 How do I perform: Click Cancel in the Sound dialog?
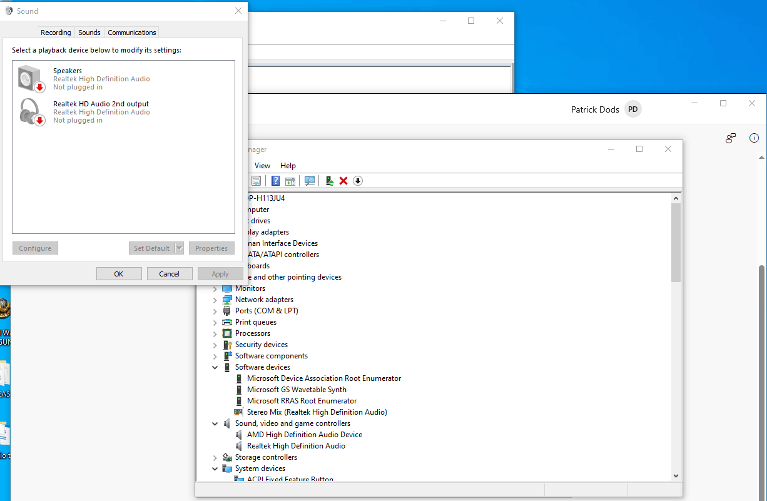point(170,274)
